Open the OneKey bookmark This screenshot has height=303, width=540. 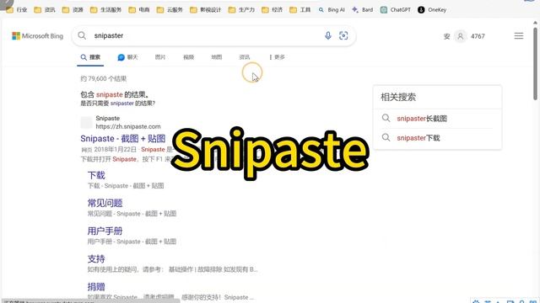(x=432, y=10)
